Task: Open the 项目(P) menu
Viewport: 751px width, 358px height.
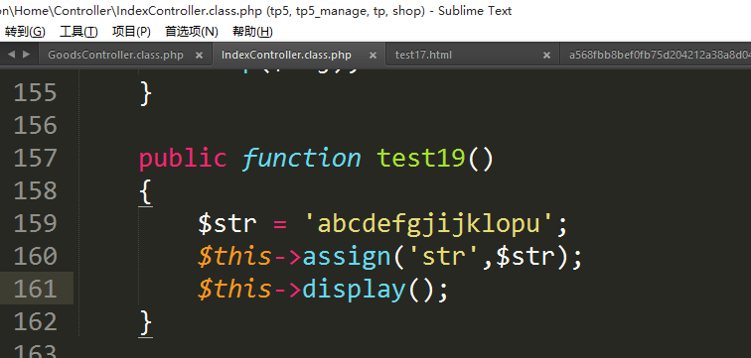Action: coord(131,32)
